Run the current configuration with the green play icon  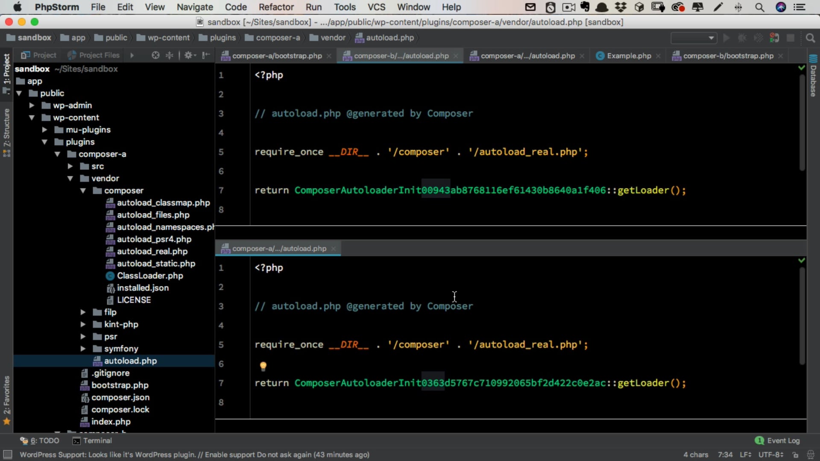pyautogui.click(x=726, y=38)
